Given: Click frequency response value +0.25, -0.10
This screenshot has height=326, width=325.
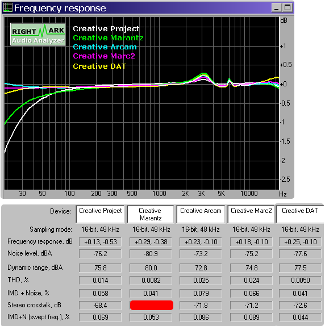Looking at the screenshot, I should coord(300,242).
